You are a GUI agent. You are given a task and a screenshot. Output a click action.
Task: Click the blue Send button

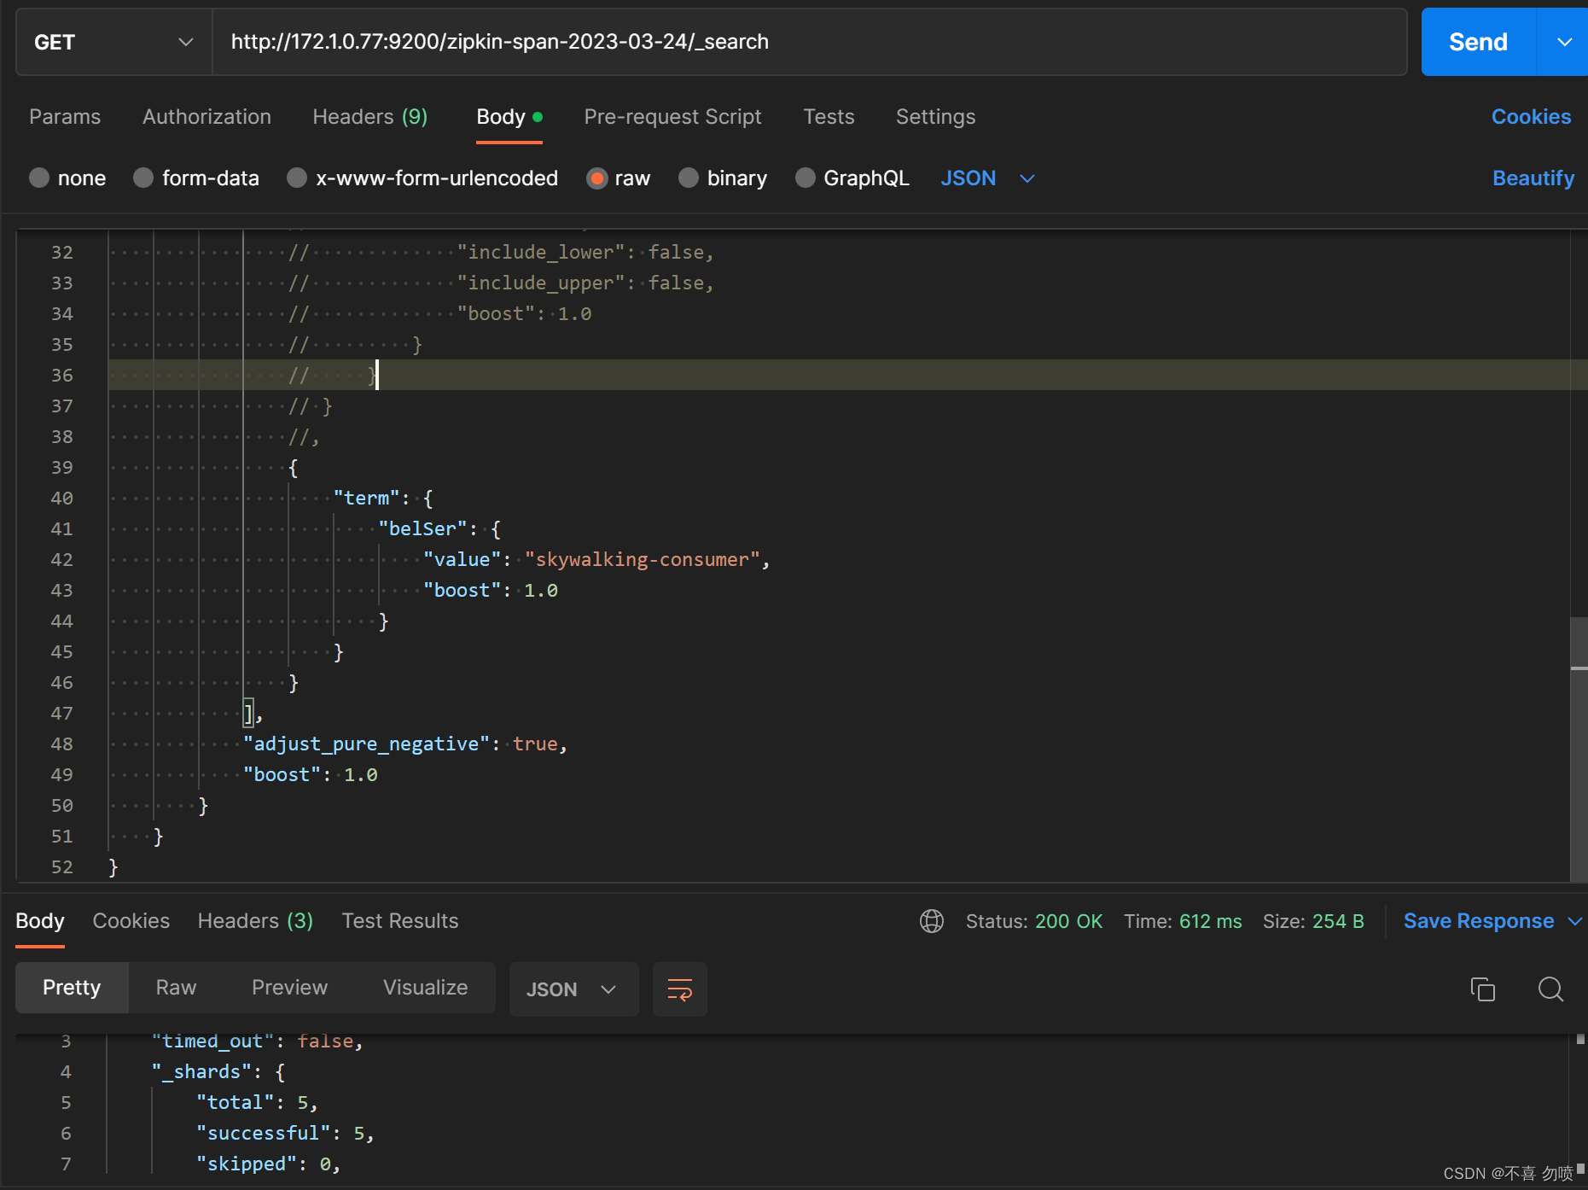[x=1478, y=42]
